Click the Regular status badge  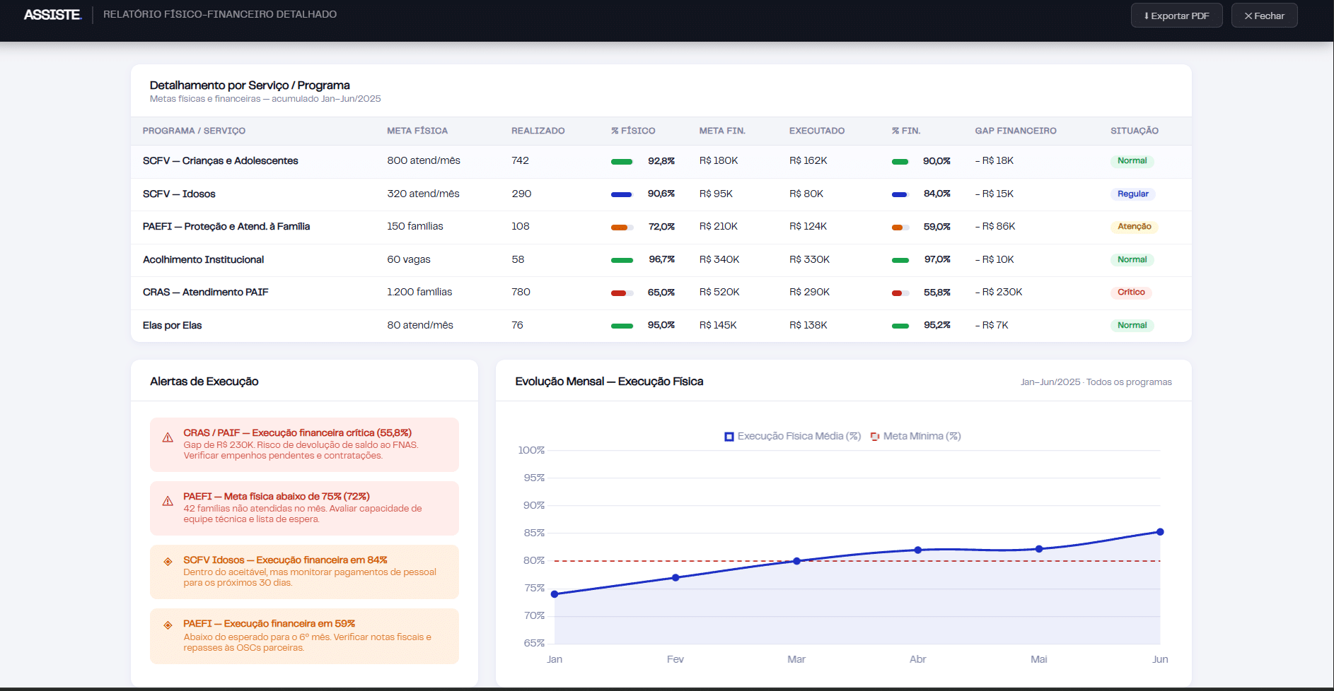pos(1133,194)
